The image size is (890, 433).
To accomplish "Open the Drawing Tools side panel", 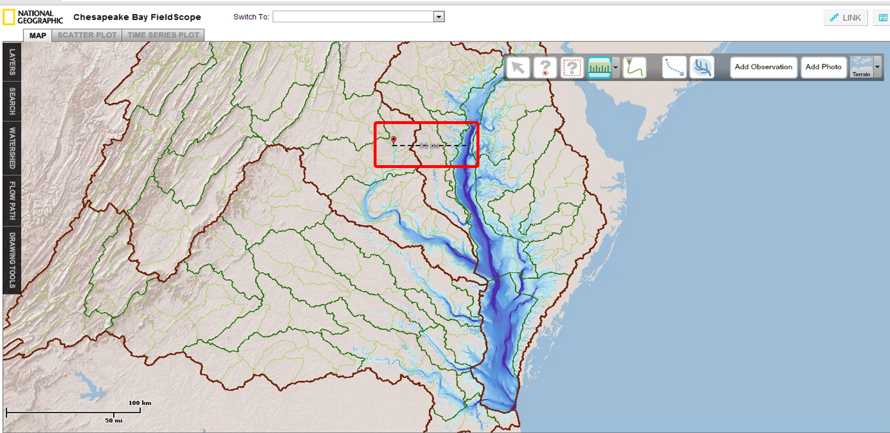I will (x=12, y=260).
